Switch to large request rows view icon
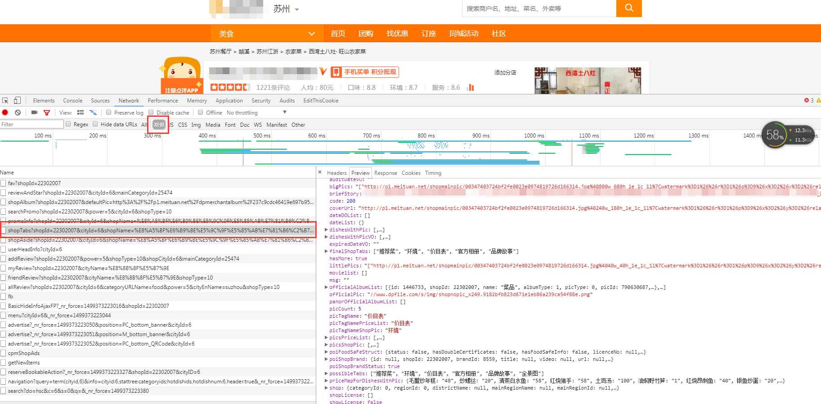The height and width of the screenshot is (404, 821). [x=81, y=113]
